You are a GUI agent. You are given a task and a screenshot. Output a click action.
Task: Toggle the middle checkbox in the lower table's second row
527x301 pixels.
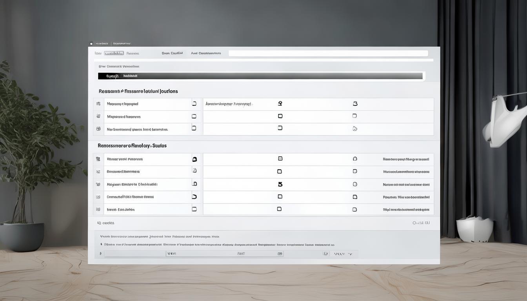[280, 171]
